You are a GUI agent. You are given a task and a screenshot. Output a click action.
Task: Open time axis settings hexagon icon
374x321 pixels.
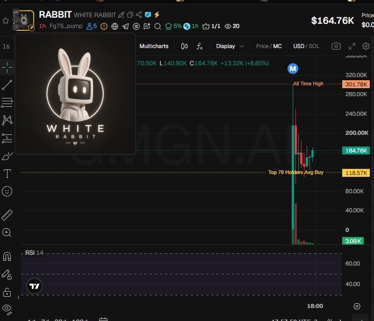point(357,306)
